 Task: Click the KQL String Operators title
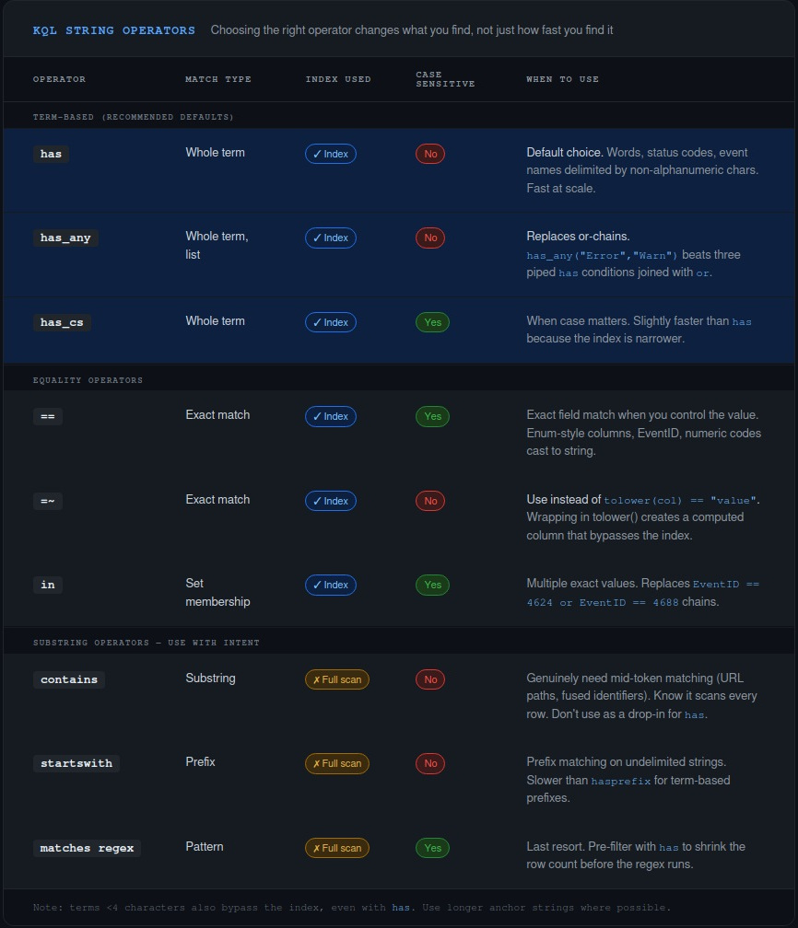(113, 30)
